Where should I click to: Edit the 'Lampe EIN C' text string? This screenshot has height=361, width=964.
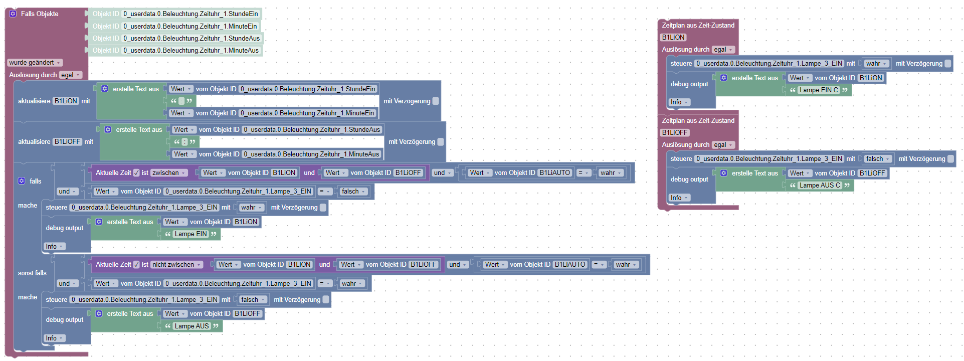pyautogui.click(x=819, y=90)
